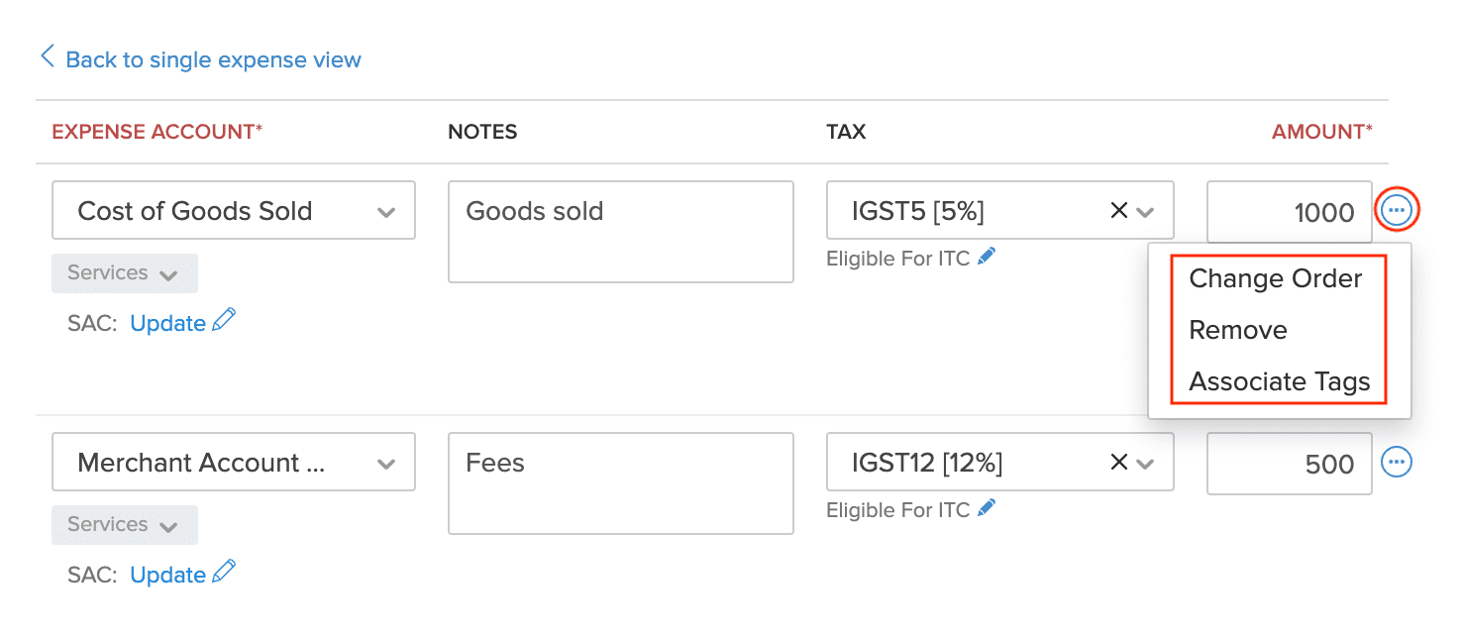
Task: Click the Fees notes text field
Action: [621, 483]
